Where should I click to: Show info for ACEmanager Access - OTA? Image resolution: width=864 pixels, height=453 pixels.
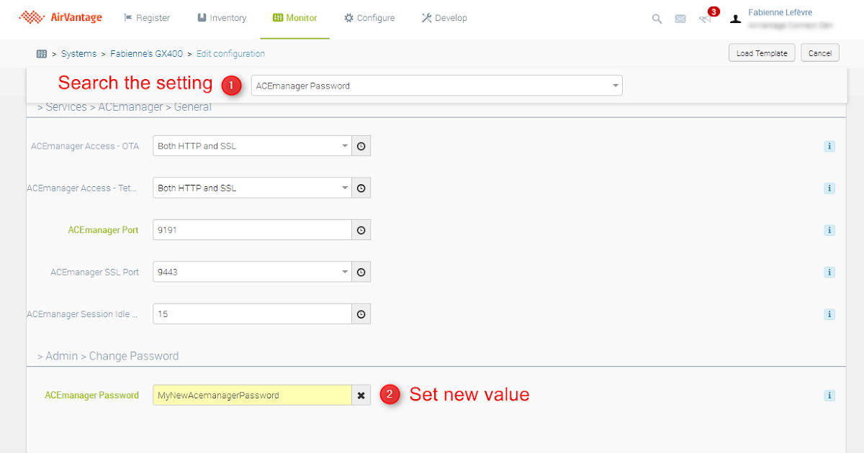[x=829, y=146]
